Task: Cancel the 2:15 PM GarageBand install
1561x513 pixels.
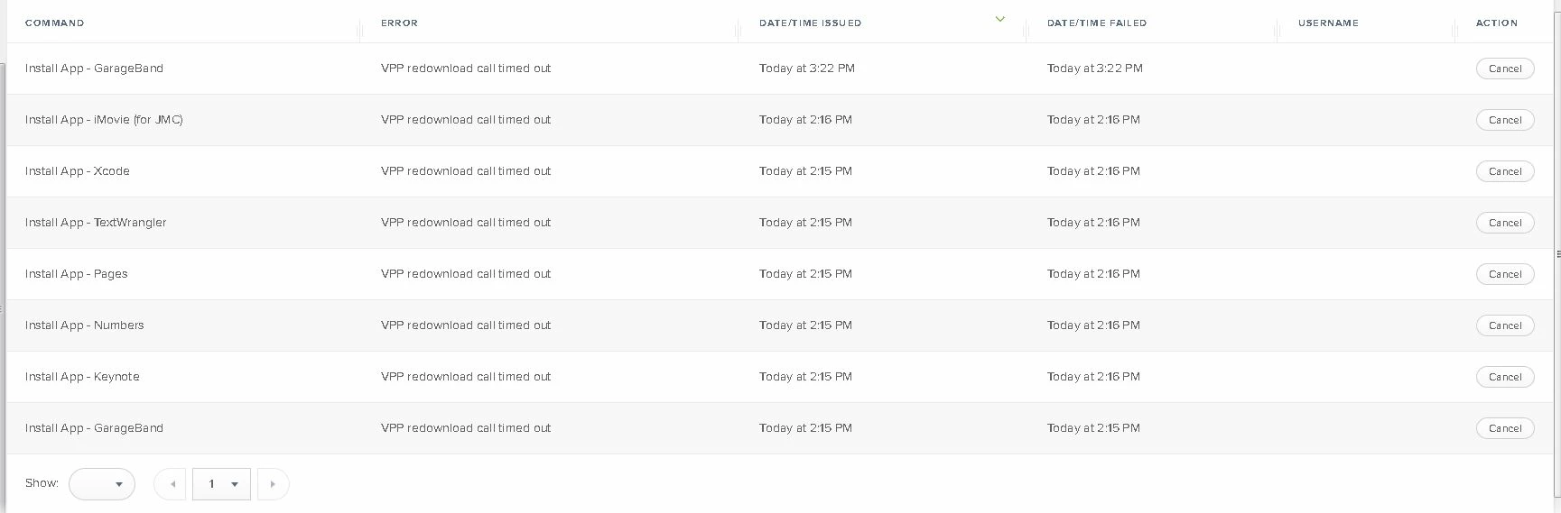Action: pyautogui.click(x=1505, y=428)
